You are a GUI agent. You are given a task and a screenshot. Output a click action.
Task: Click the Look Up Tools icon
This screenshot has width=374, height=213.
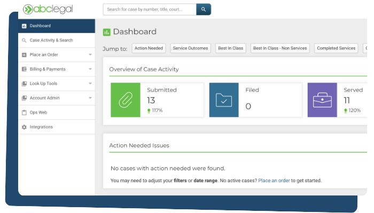(24, 84)
